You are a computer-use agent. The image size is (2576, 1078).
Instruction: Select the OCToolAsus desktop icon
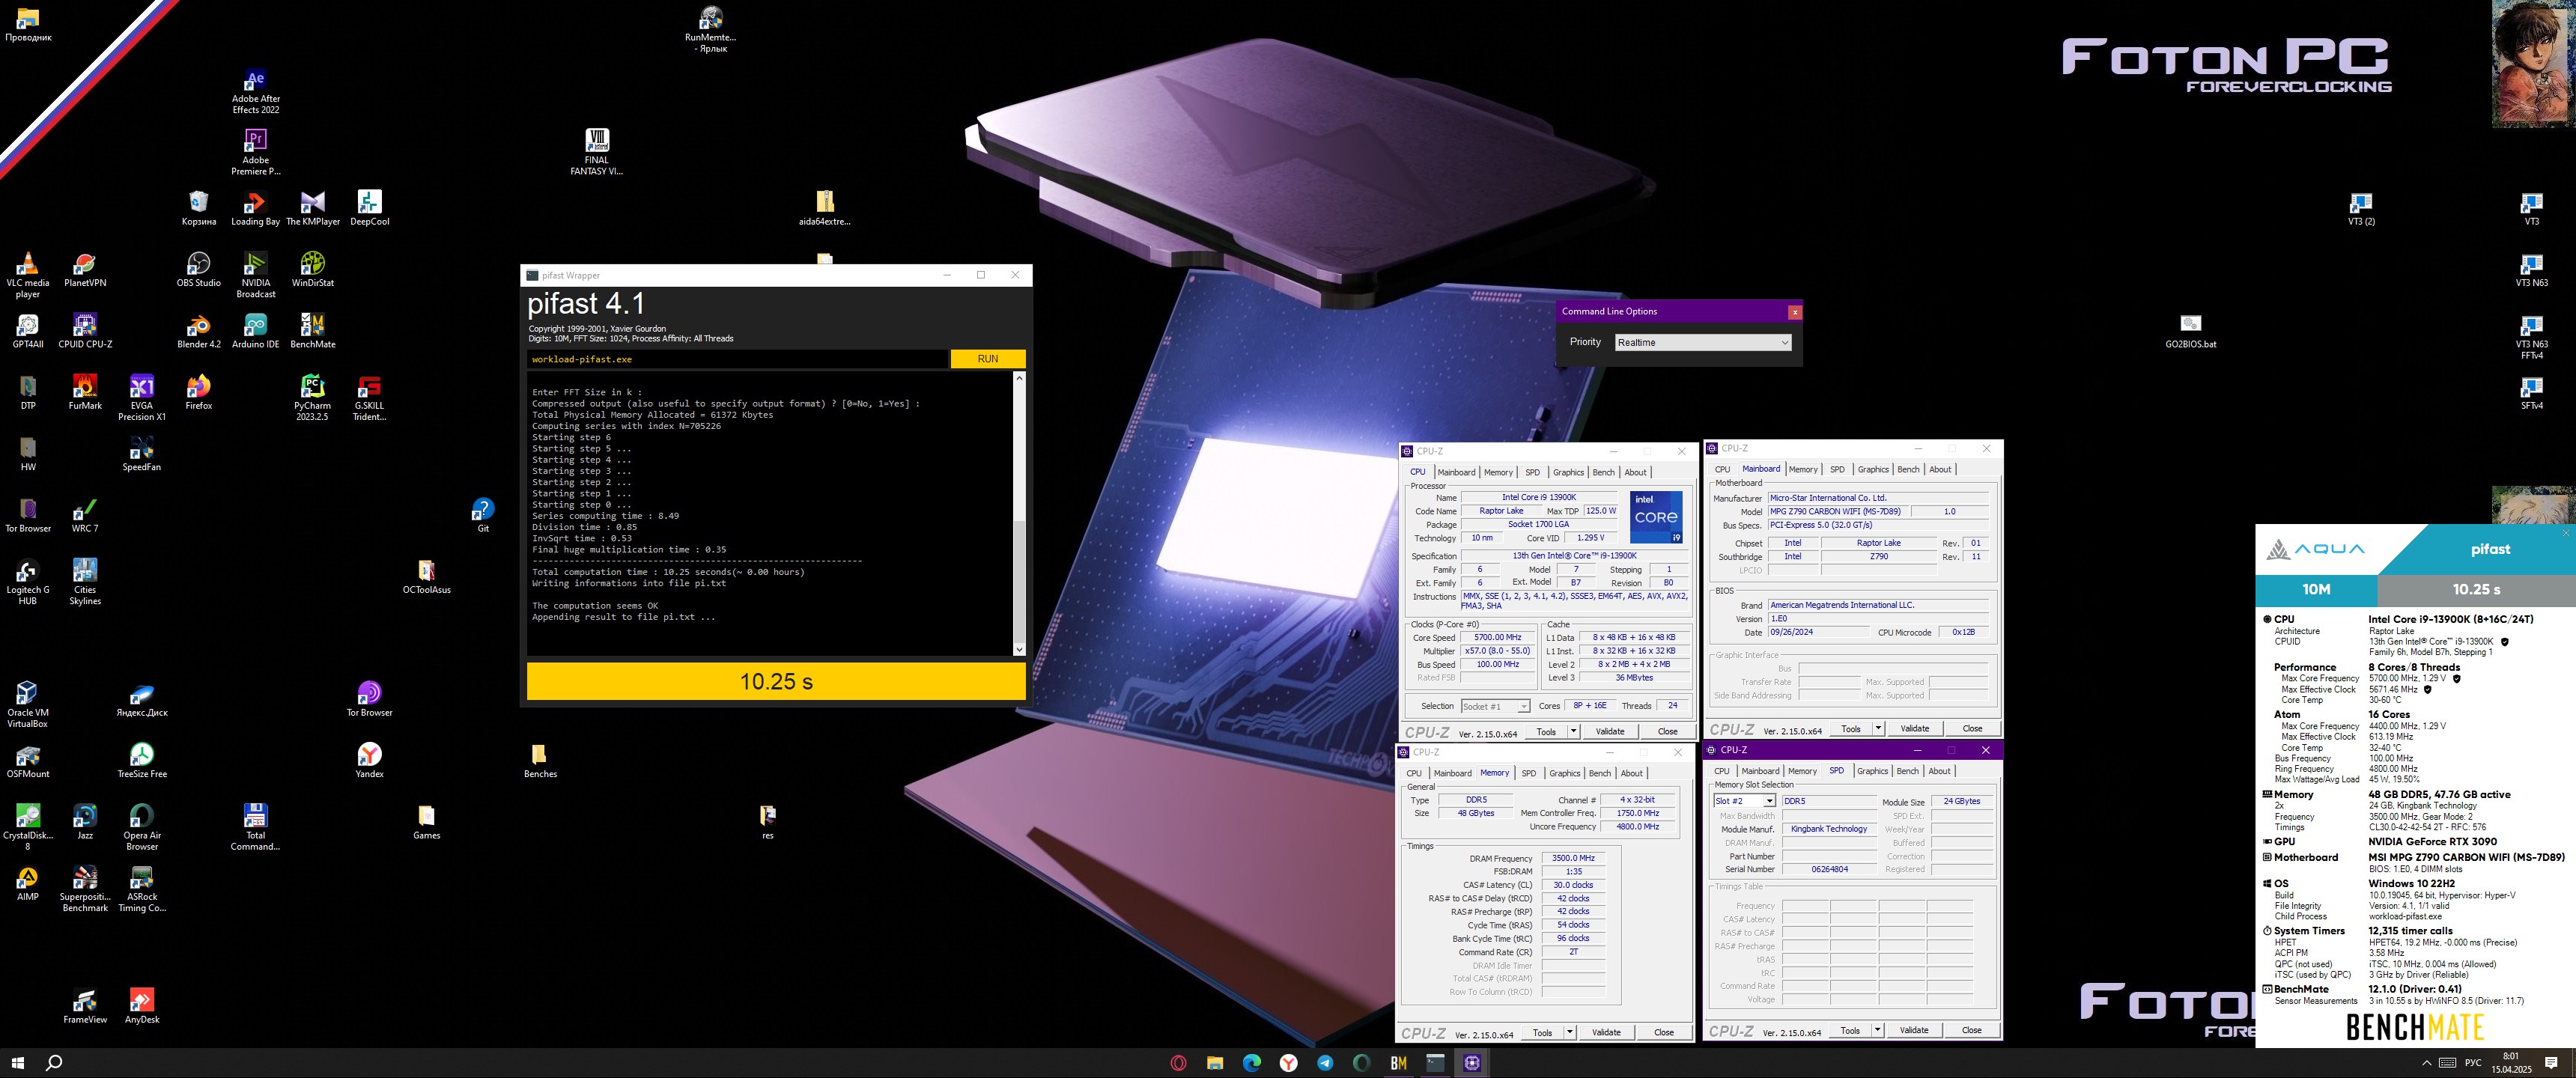pos(427,576)
